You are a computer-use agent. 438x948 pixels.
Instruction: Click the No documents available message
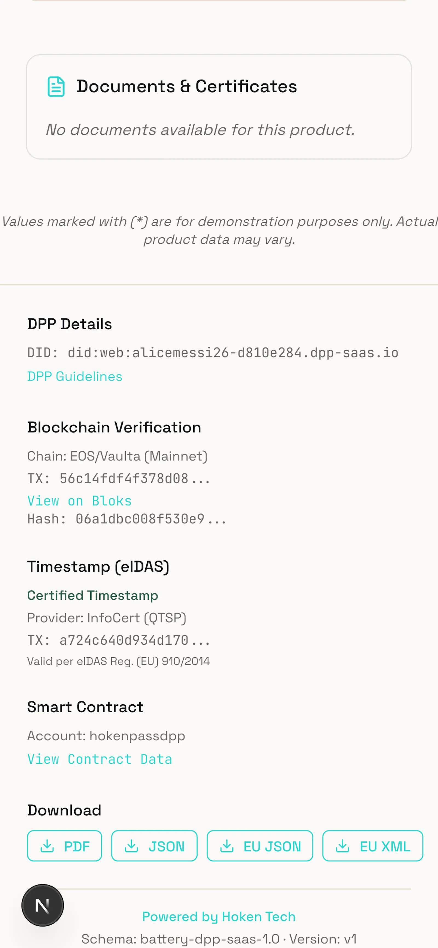coord(200,130)
